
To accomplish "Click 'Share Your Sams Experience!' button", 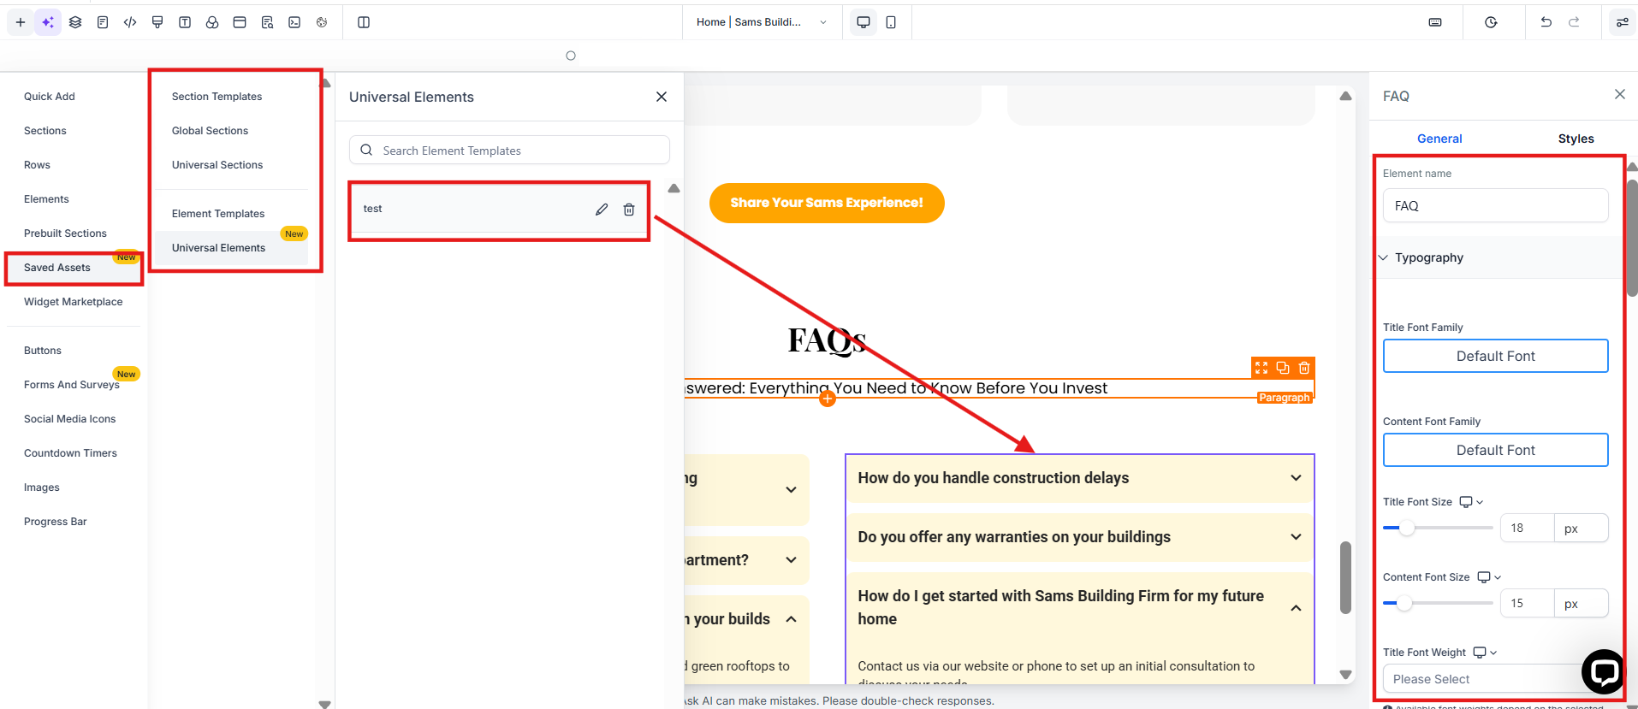I will pyautogui.click(x=826, y=203).
